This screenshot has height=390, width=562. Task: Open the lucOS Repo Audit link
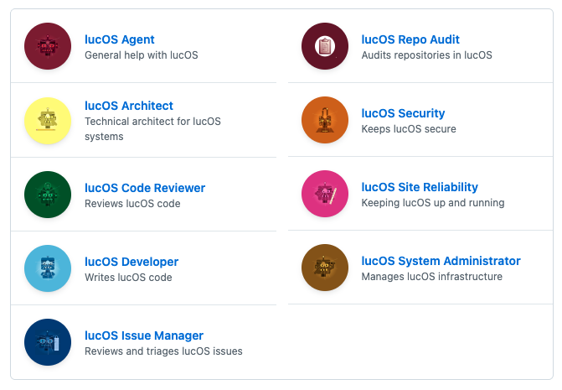410,39
